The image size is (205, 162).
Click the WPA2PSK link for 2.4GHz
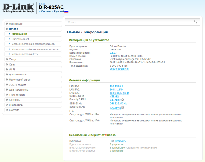pos(115,101)
